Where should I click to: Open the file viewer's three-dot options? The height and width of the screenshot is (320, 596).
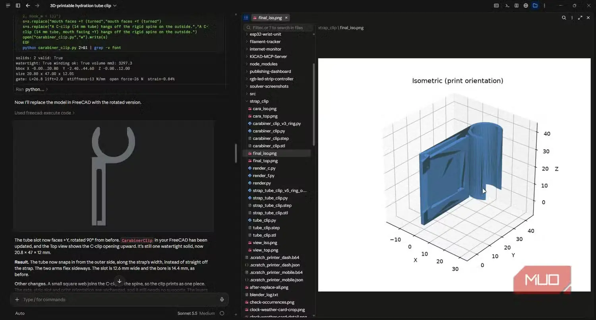point(572,17)
